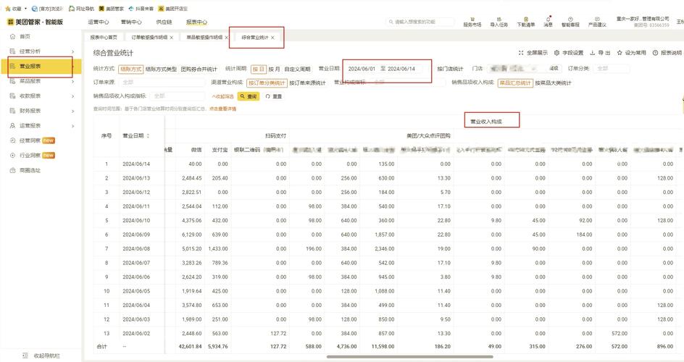Click the 营业日期 start date field
Viewport: 684px width, 362px height.
coord(362,69)
